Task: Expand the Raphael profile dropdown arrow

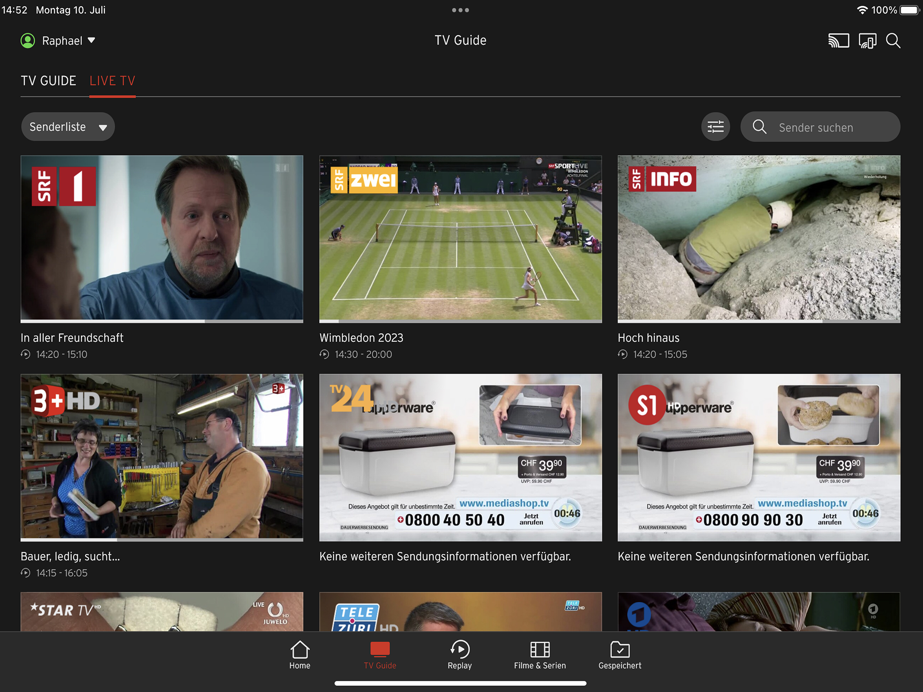Action: pos(91,41)
